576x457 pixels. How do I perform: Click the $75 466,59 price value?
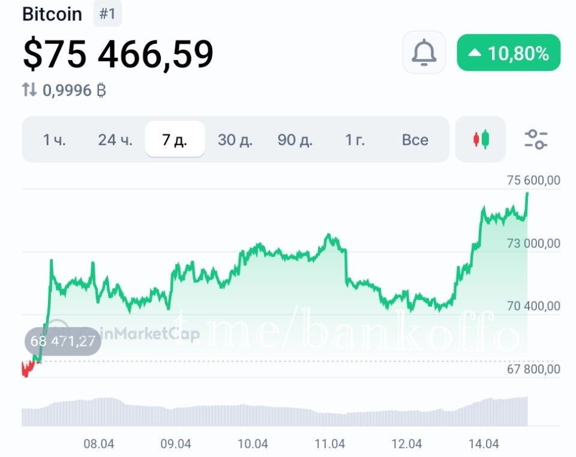click(x=118, y=55)
